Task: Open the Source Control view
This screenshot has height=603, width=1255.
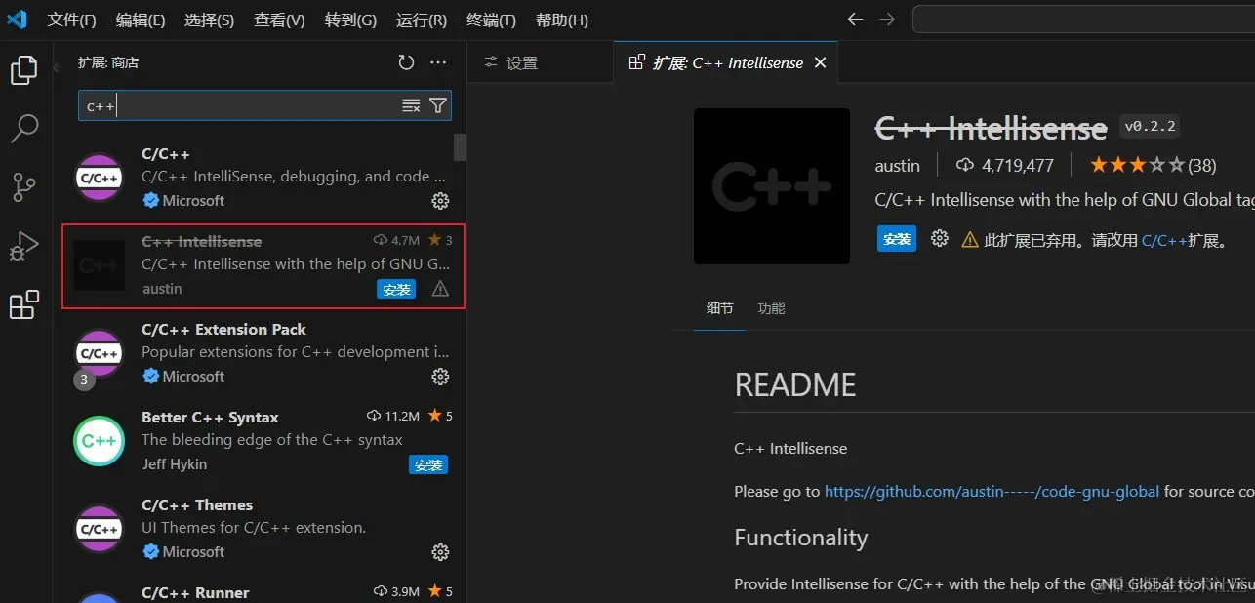Action: pos(23,187)
